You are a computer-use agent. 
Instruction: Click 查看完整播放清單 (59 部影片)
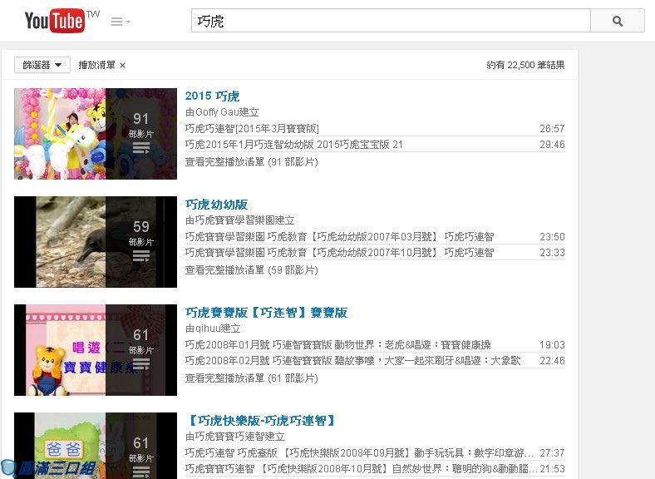pos(252,270)
